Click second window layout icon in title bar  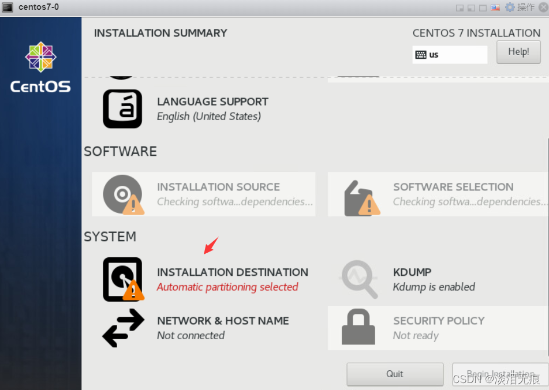pos(471,8)
